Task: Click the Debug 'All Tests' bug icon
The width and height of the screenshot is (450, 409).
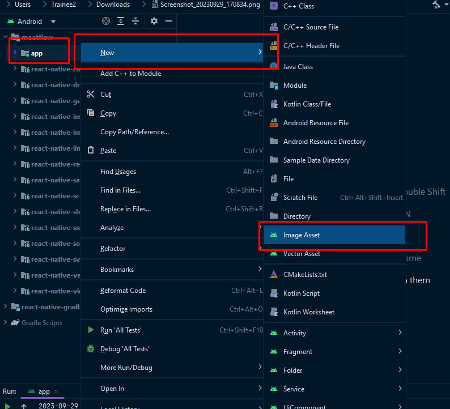Action: tap(91, 349)
